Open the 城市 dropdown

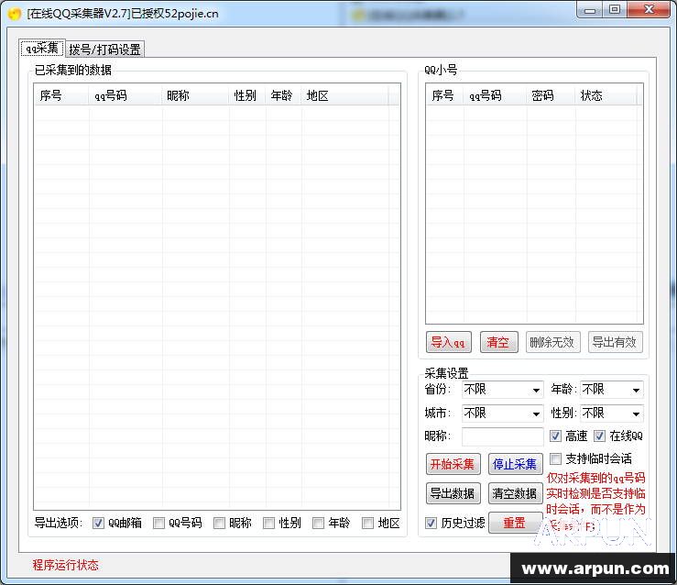(x=502, y=414)
